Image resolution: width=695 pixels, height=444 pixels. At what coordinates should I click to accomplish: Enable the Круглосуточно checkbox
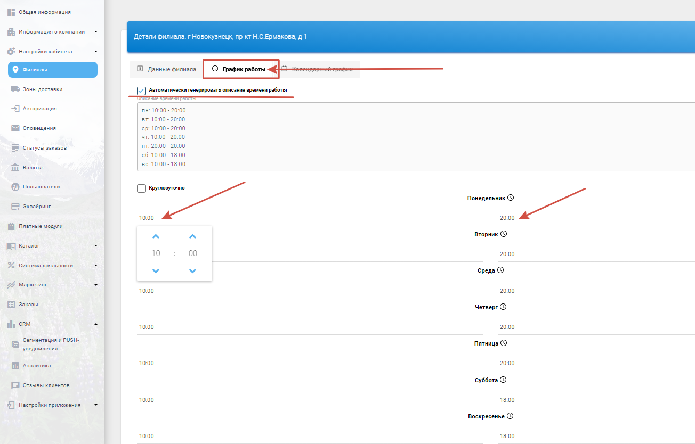141,188
